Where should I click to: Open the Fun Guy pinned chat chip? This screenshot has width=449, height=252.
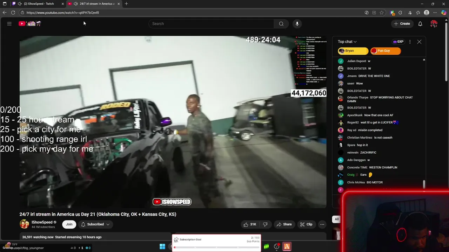386,51
